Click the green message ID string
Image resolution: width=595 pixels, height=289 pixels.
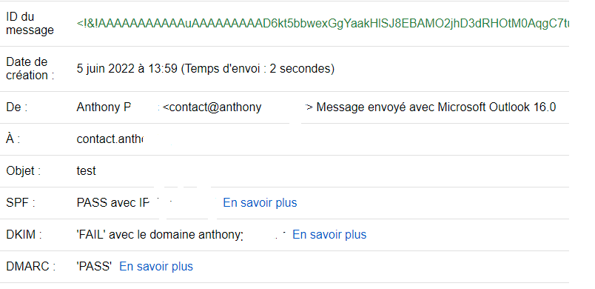point(323,24)
